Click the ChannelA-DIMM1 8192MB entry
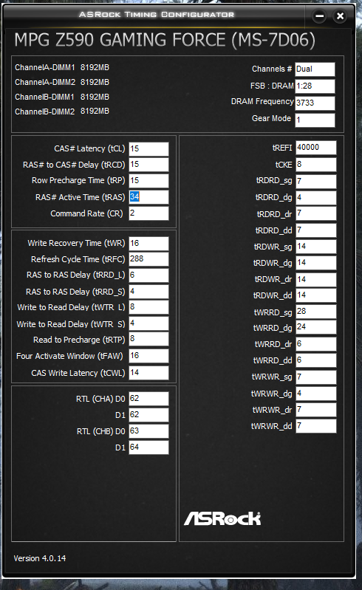 click(x=62, y=68)
